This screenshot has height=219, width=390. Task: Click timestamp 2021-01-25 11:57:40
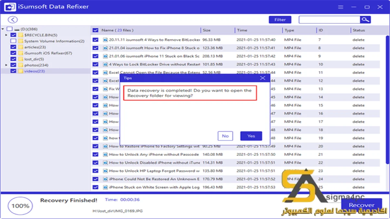pos(256,40)
